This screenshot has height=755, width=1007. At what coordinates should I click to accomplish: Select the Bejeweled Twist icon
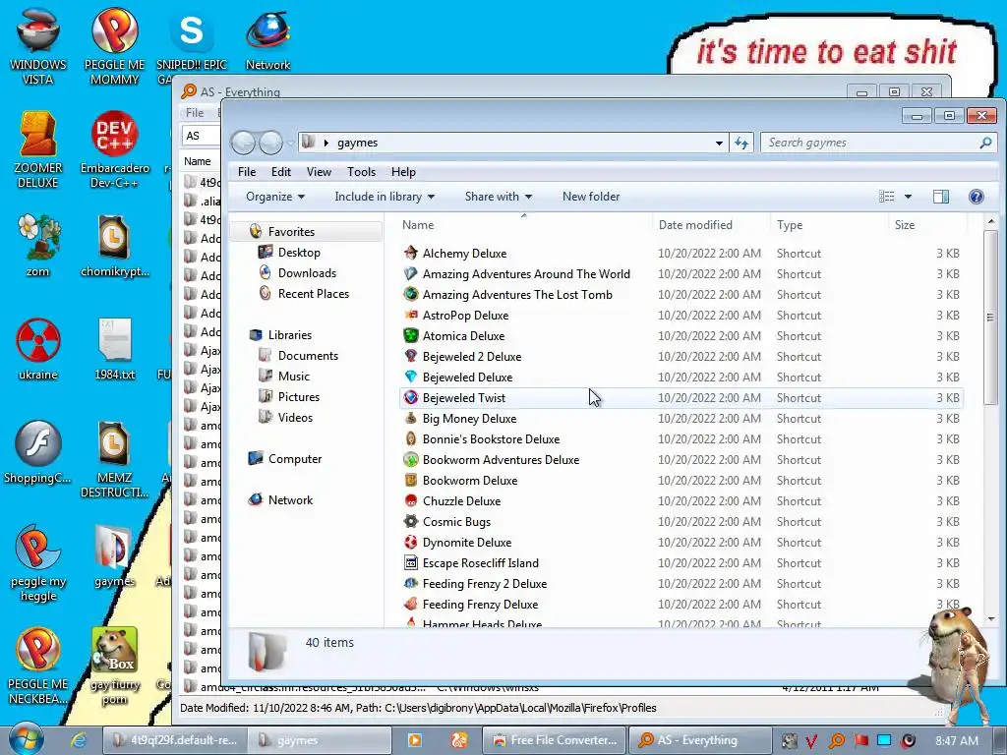(410, 397)
